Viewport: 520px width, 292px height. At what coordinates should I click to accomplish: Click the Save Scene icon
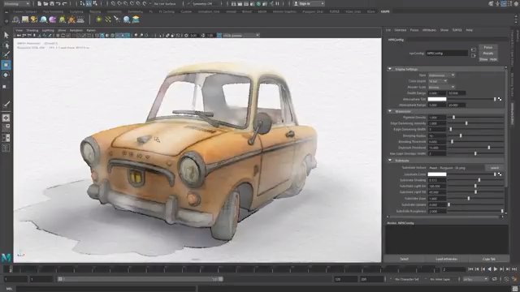coord(52,3)
